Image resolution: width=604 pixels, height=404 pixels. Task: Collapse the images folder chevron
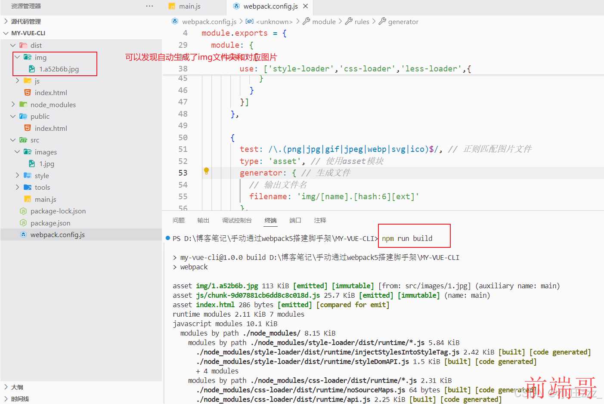pos(17,151)
